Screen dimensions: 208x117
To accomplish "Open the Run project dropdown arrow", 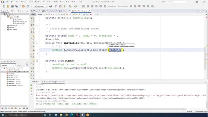I will [x=67, y=6].
